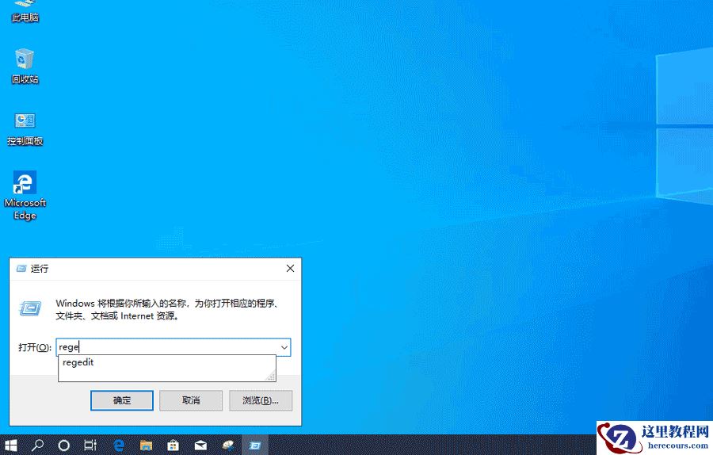Click the active Run taskbar button

(x=255, y=445)
